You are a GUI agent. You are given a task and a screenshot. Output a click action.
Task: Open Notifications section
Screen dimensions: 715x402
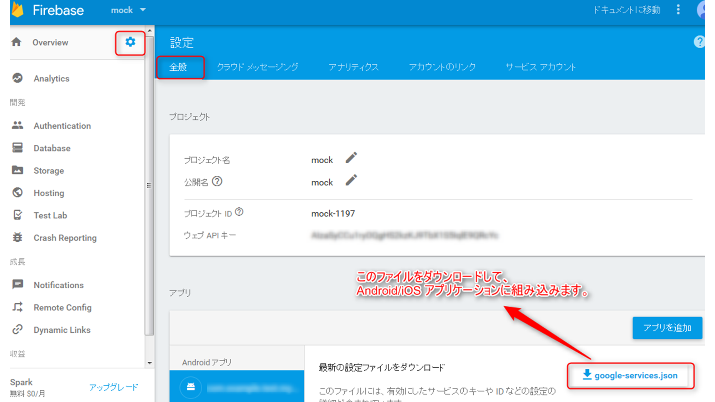point(59,285)
